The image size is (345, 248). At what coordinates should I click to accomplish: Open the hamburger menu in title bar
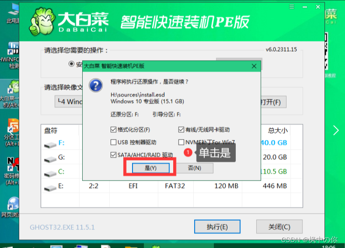[292, 7]
